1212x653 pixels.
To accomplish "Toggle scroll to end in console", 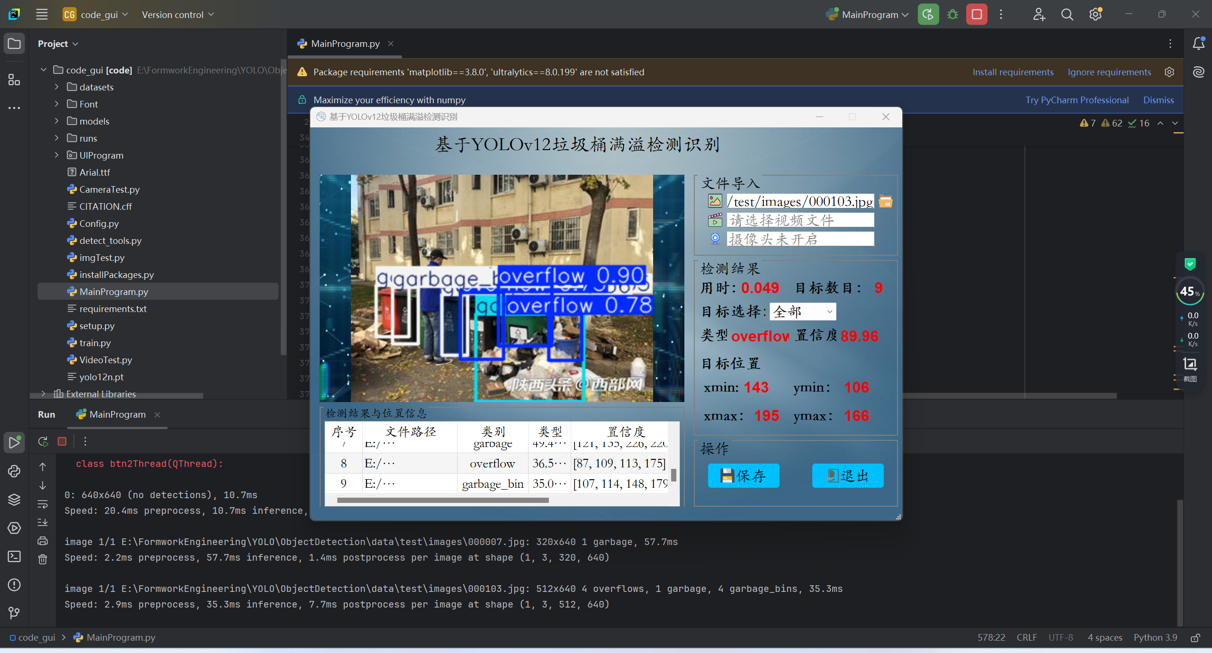I will pyautogui.click(x=43, y=522).
